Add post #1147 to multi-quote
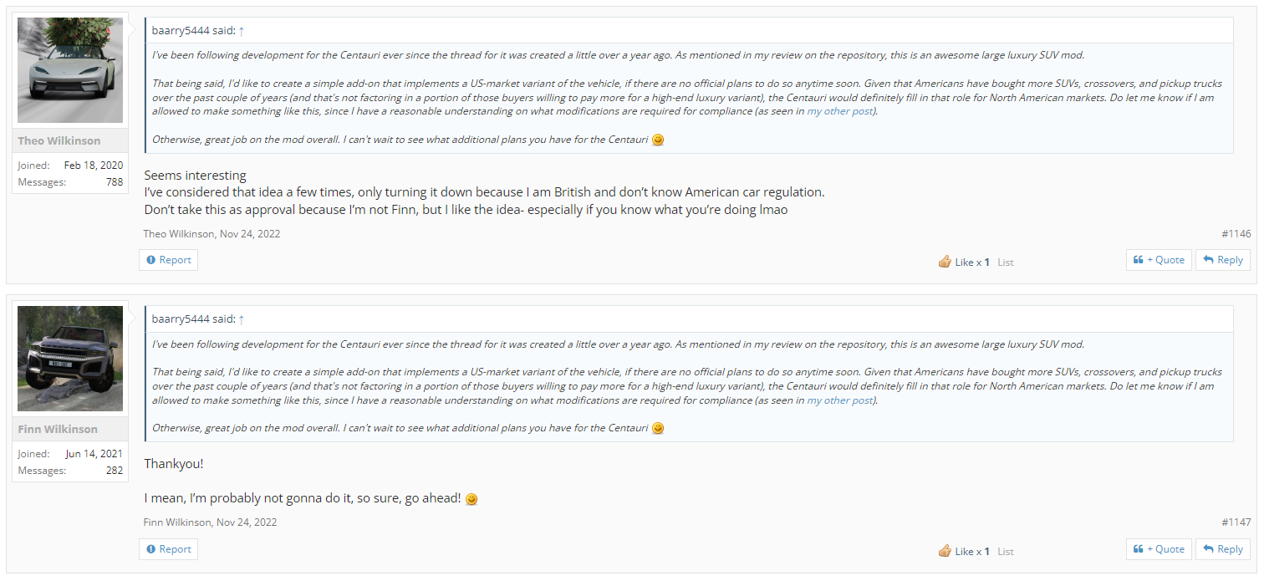The width and height of the screenshot is (1264, 581). point(1159,549)
